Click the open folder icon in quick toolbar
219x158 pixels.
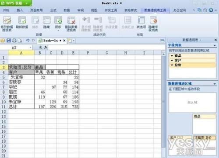[3, 41]
